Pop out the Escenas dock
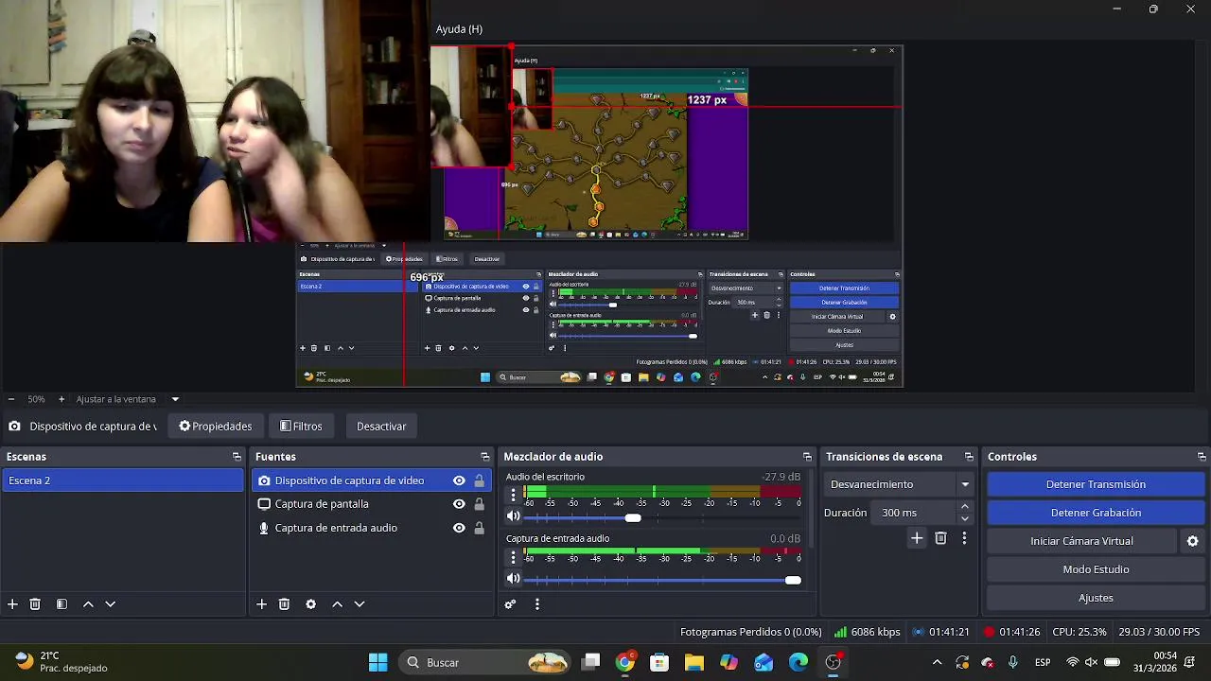1211x681 pixels. coord(237,457)
